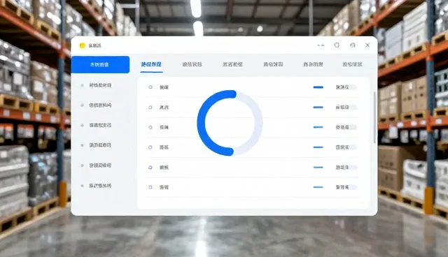Toggle the switch at the end of fourth row
Image resolution: width=448 pixels, height=257 pixels.
click(352, 147)
